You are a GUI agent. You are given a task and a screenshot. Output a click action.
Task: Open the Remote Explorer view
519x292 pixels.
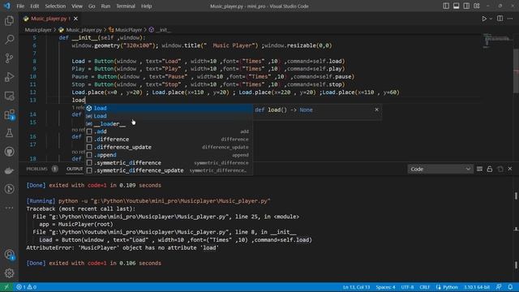9,96
